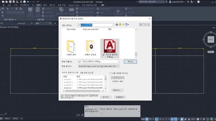Select the sd - 치수선 찾아서 삭제.lsp file icon
The width and height of the screenshot is (216, 121).
point(110,46)
